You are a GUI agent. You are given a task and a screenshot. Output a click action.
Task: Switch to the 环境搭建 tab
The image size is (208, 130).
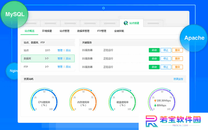coord(47,31)
